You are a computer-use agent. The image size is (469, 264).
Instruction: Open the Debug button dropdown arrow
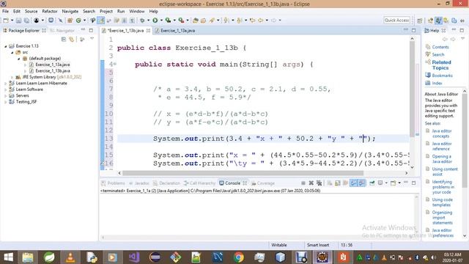148,21
